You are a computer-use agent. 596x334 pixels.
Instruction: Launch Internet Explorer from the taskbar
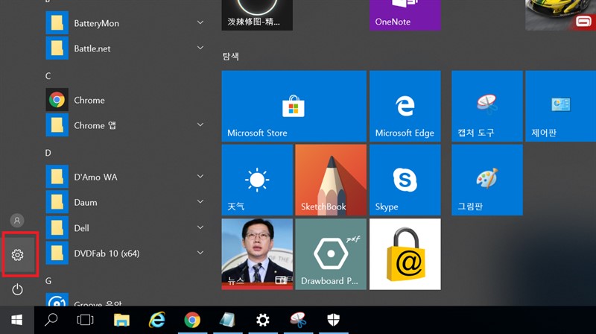pyautogui.click(x=157, y=320)
